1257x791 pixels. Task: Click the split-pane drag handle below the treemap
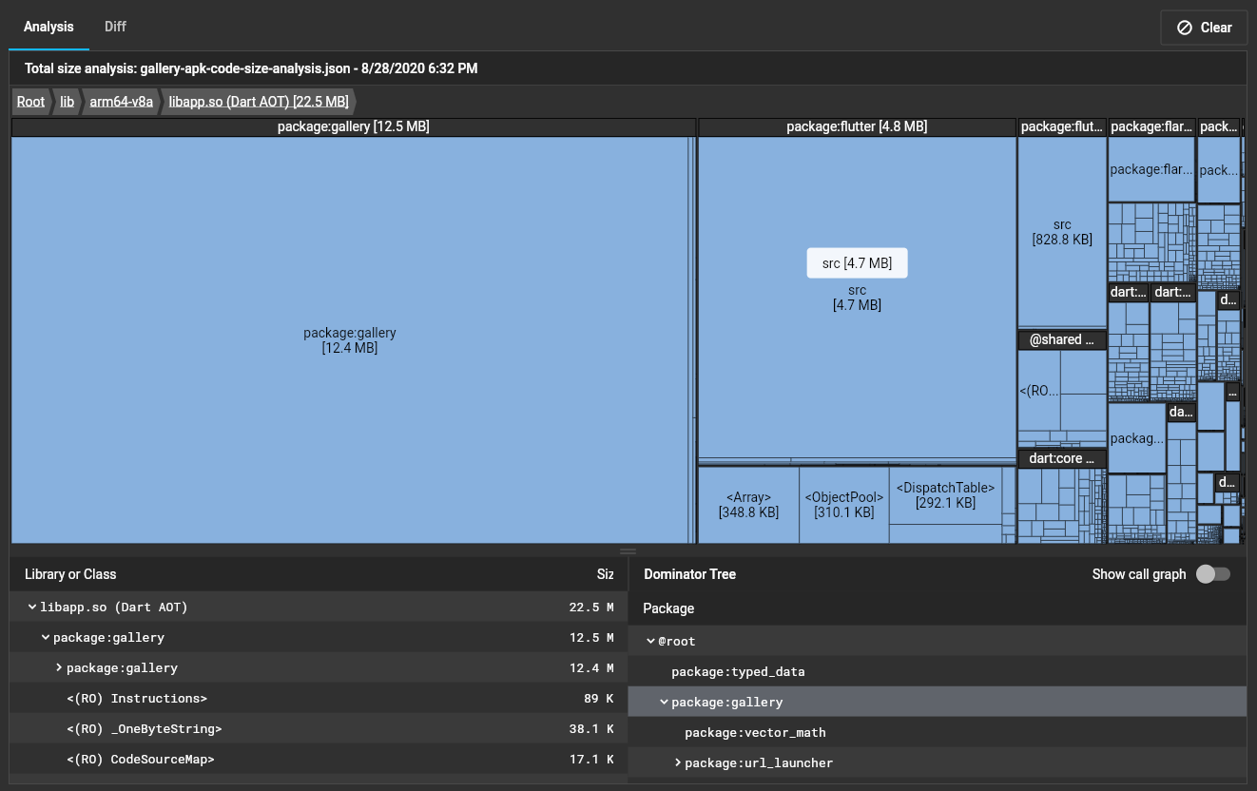pyautogui.click(x=628, y=550)
